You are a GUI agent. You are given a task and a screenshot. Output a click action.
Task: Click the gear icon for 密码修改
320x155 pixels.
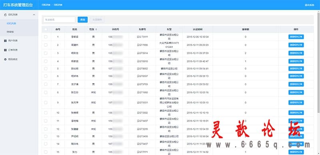click(x=5, y=60)
